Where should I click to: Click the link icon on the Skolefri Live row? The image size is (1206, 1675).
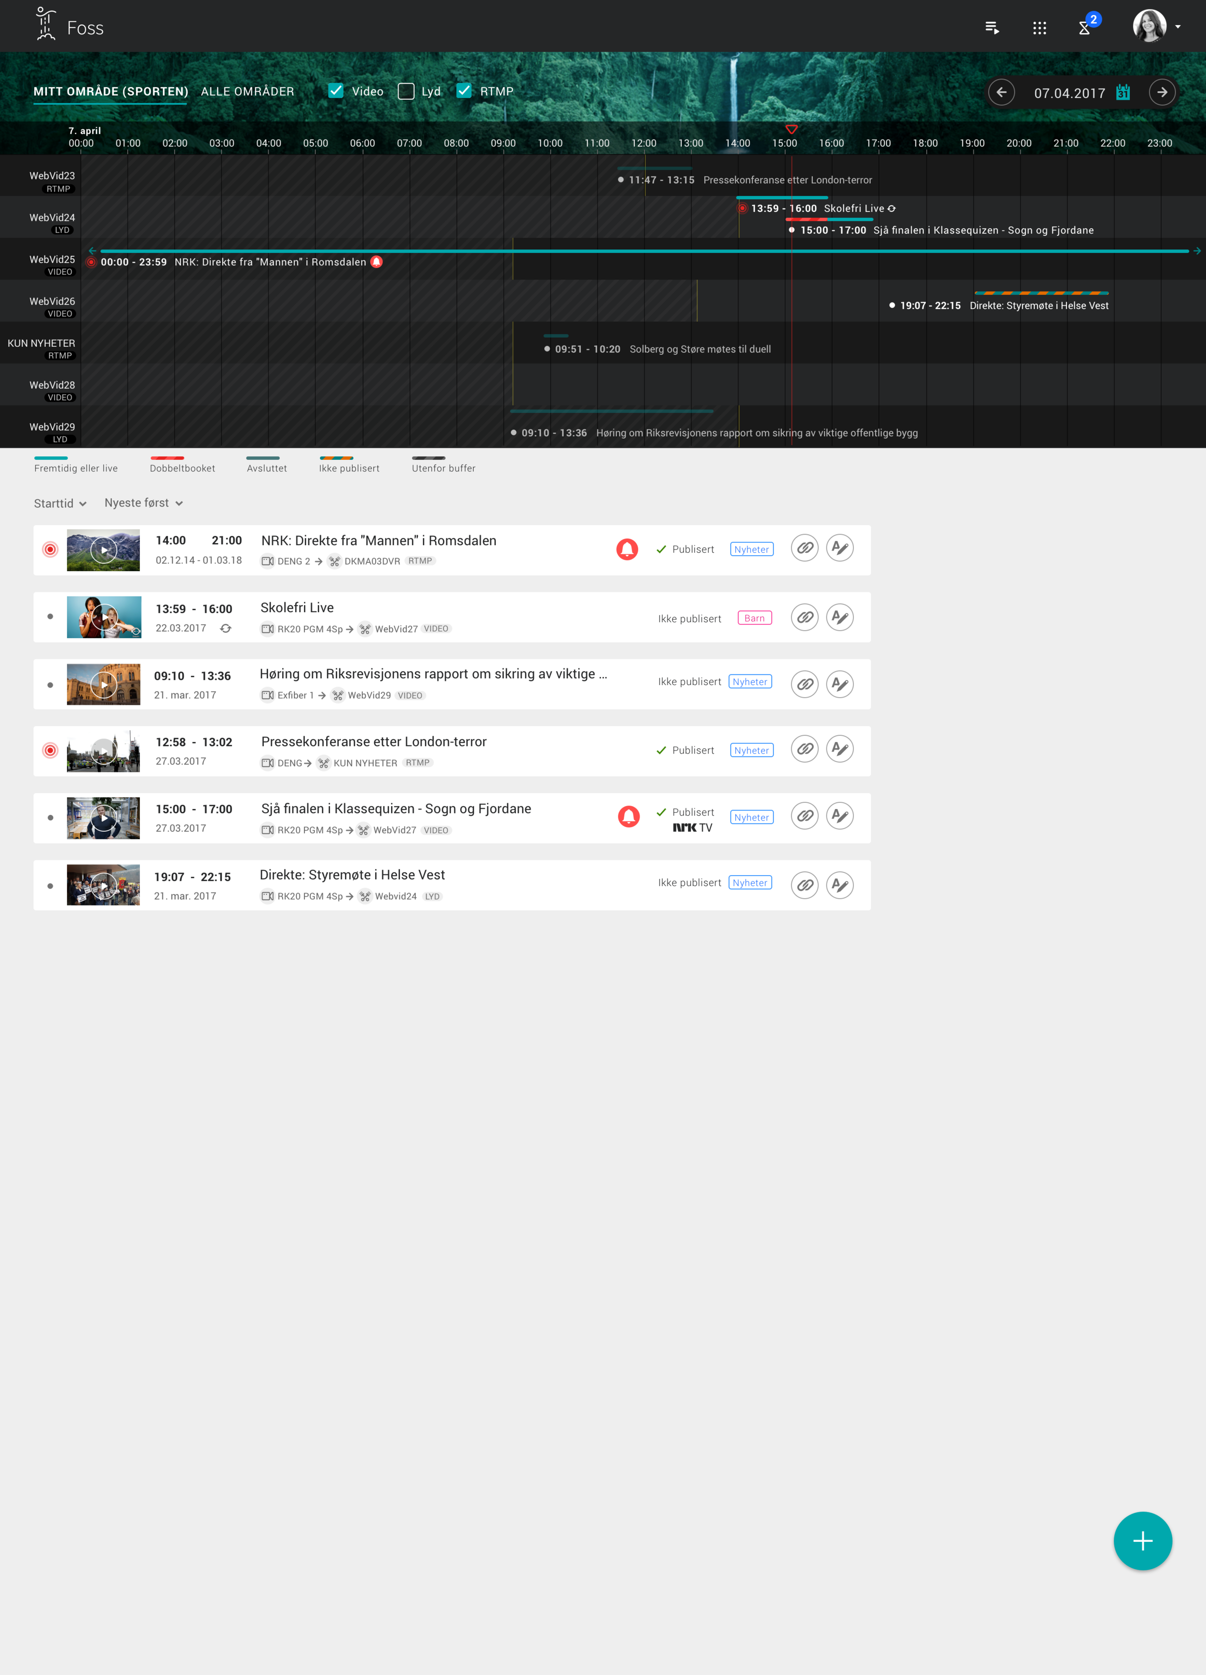click(x=804, y=617)
